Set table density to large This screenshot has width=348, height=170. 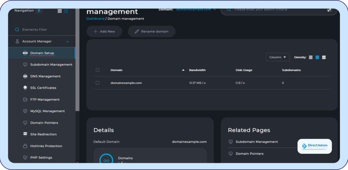pyautogui.click(x=324, y=57)
